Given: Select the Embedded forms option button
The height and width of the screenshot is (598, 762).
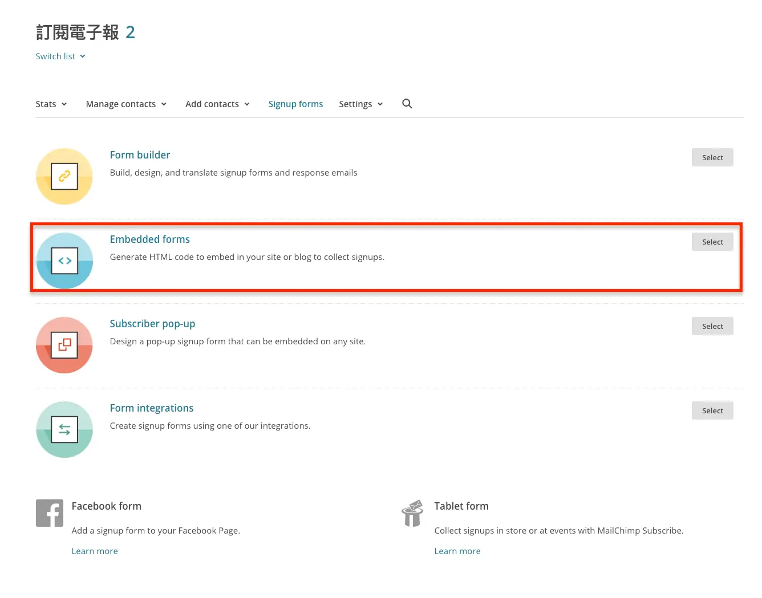Looking at the screenshot, I should coord(712,242).
